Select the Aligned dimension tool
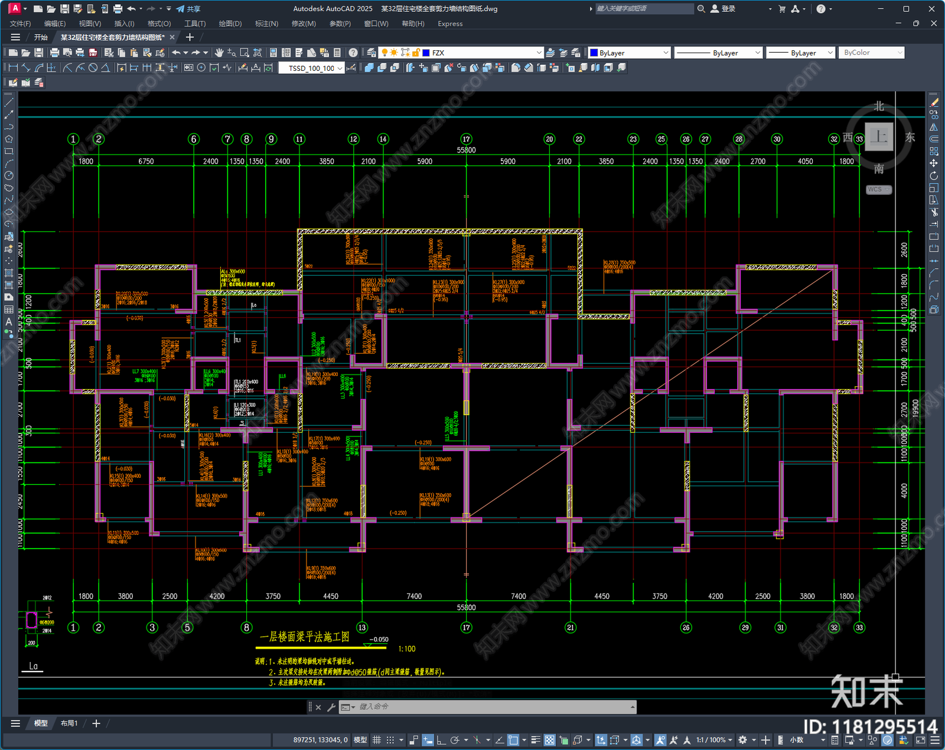945x750 pixels. pos(26,68)
